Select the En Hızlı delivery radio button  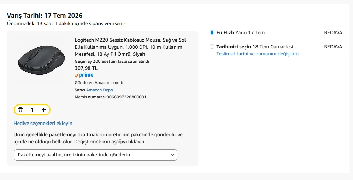(212, 32)
